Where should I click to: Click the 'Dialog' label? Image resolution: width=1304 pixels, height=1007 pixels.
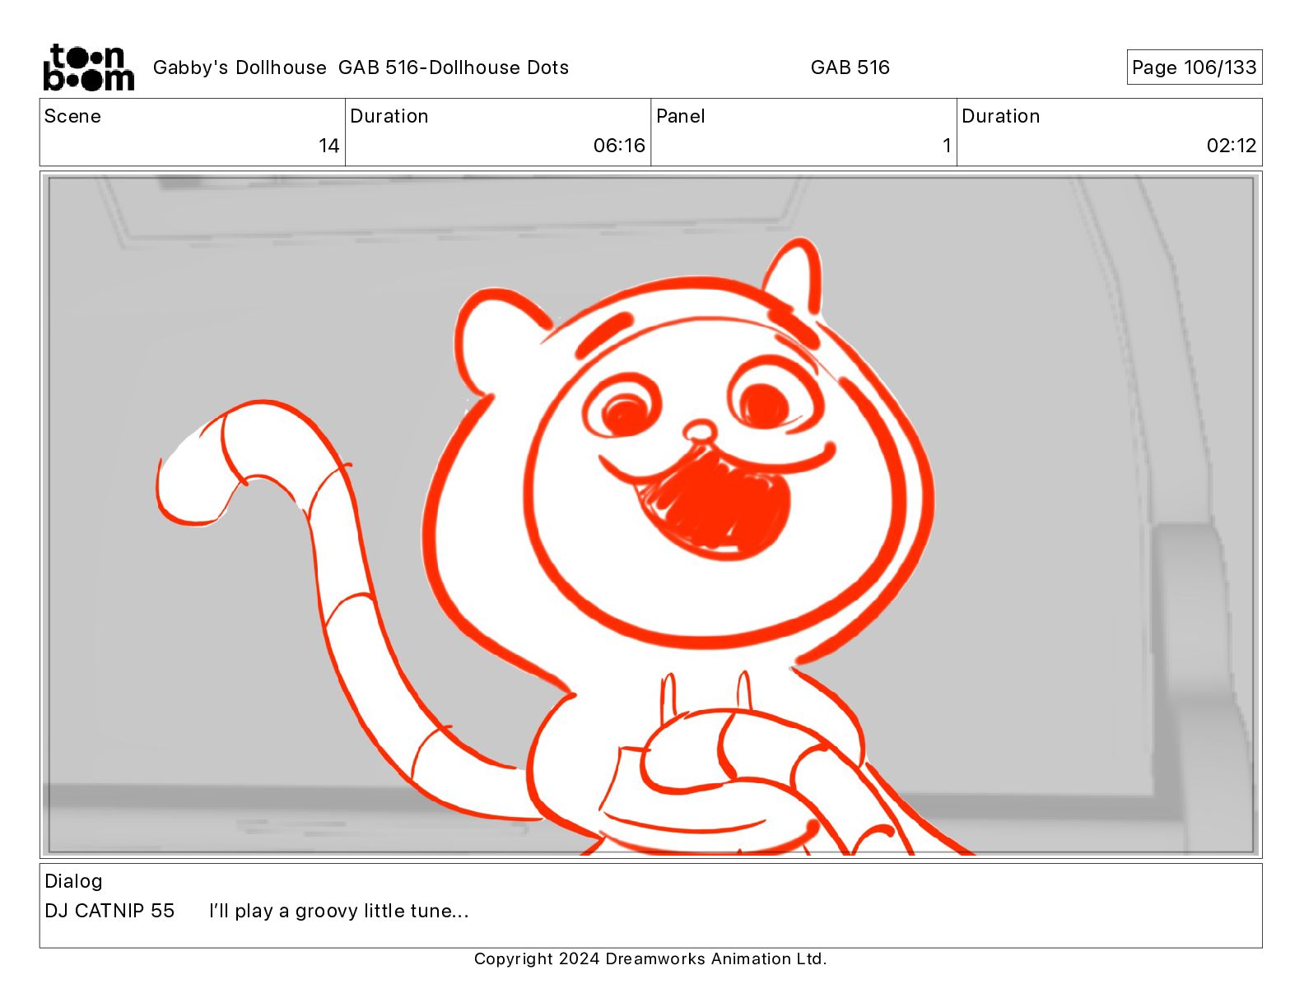coord(73,881)
